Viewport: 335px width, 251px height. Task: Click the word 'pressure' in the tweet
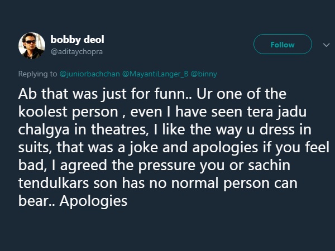click(x=167, y=166)
